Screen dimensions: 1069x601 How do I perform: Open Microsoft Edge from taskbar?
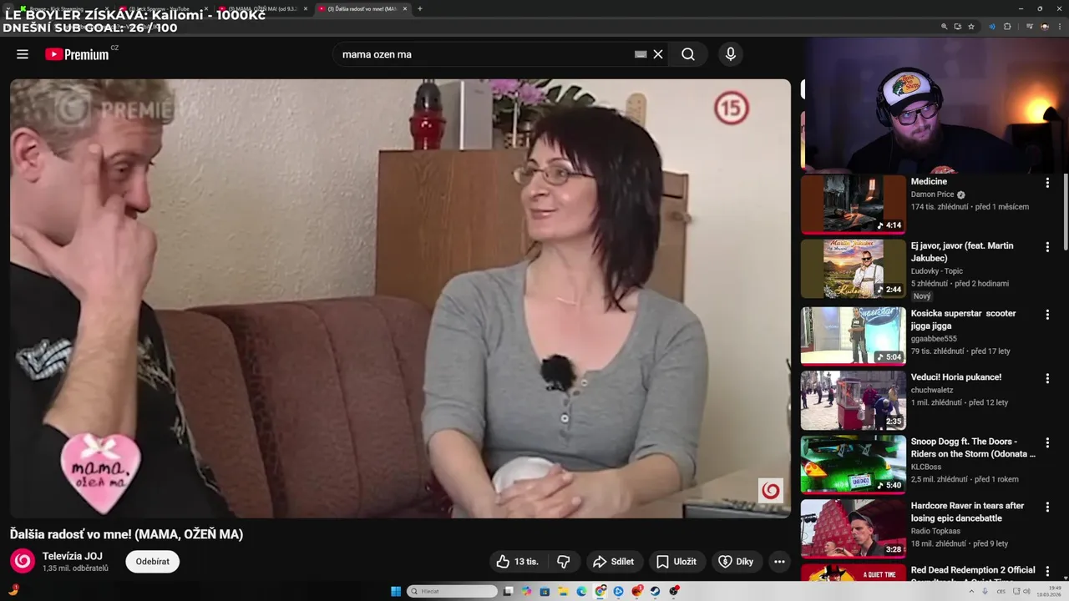tap(581, 591)
